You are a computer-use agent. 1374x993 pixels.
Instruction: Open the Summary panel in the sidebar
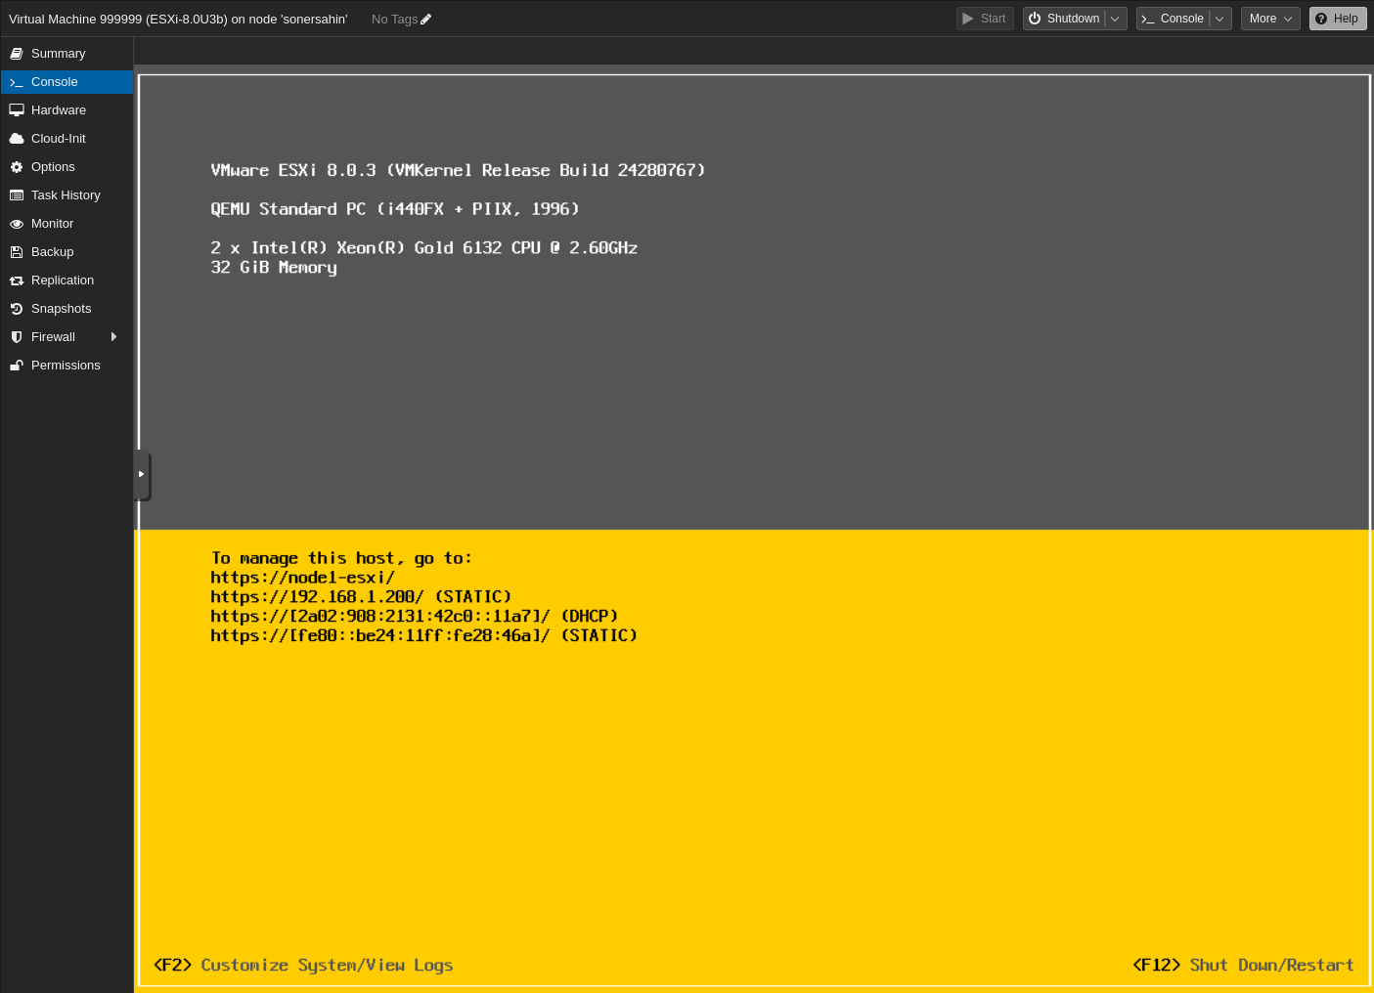[x=59, y=53]
